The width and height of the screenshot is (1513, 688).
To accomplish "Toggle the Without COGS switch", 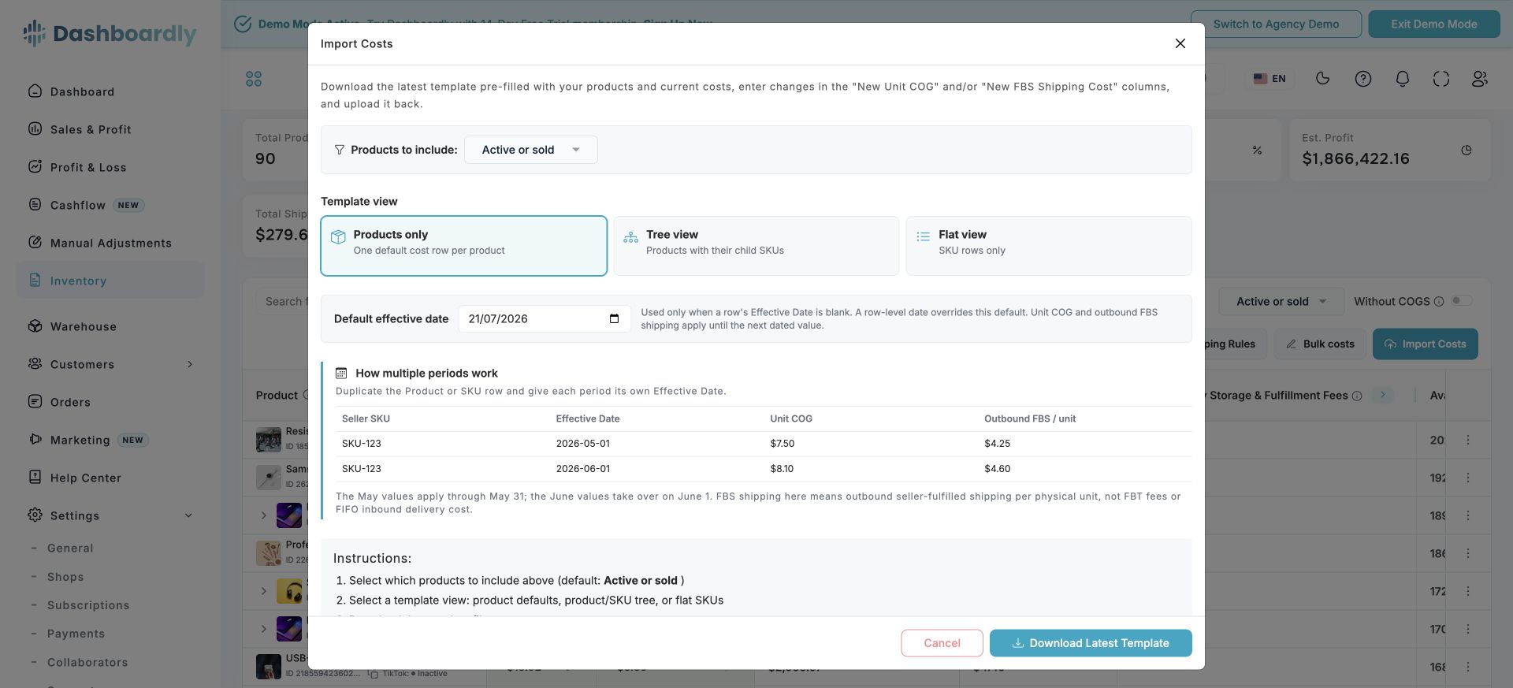I will 1462,300.
